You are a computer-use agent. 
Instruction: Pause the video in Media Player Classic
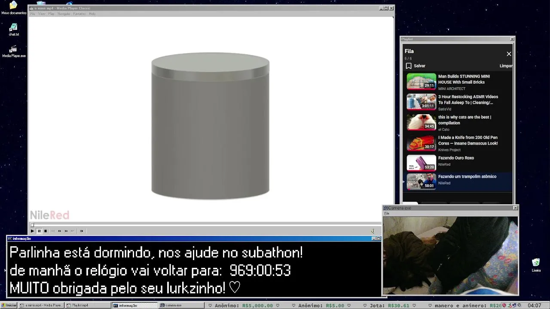pos(39,231)
